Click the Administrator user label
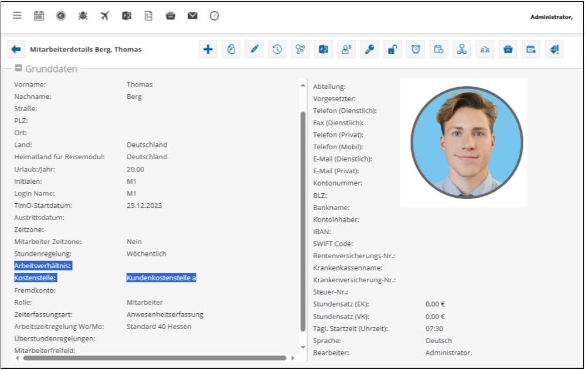585x370 pixels. [x=551, y=17]
